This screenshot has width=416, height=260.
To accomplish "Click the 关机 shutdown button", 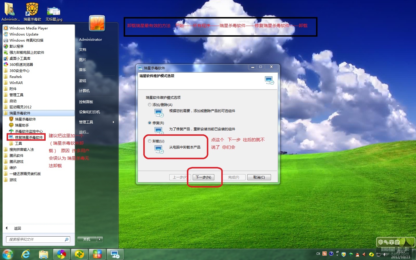I will [x=87, y=239].
